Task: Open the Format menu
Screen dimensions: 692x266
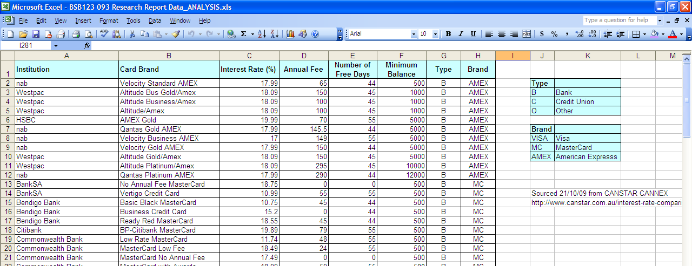Action: 109,21
